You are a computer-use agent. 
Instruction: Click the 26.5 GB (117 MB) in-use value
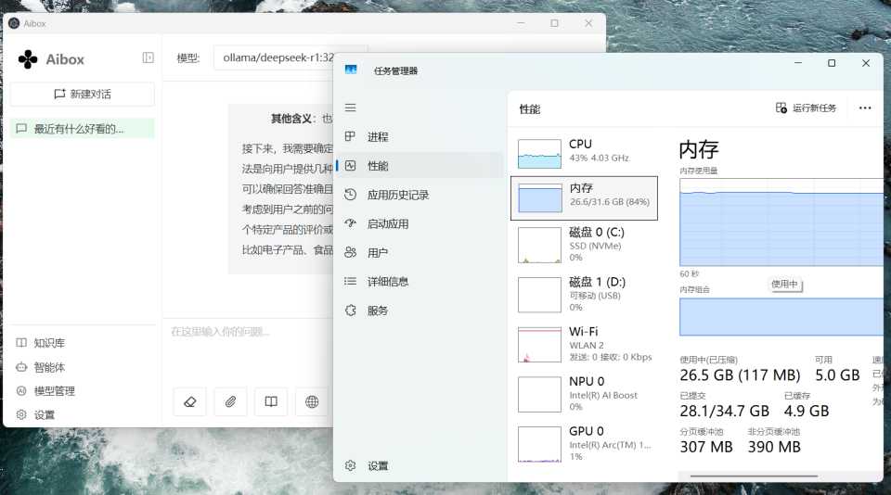tap(740, 375)
